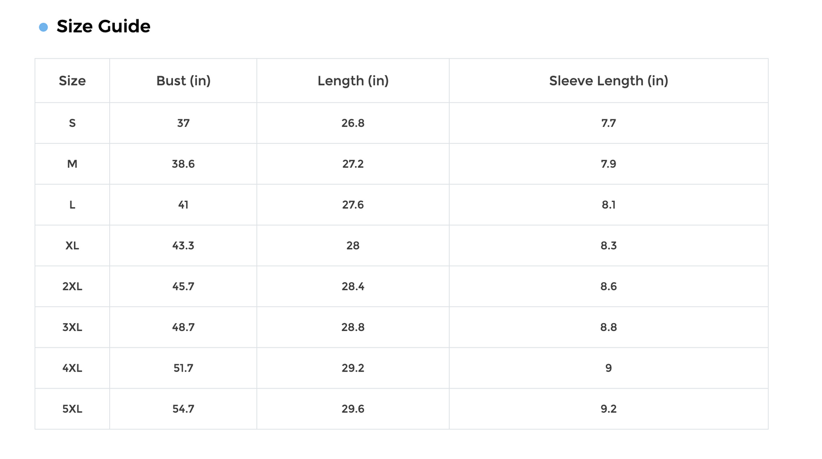The image size is (822, 459).
Task: Select the length value 28.4
Action: [353, 287]
